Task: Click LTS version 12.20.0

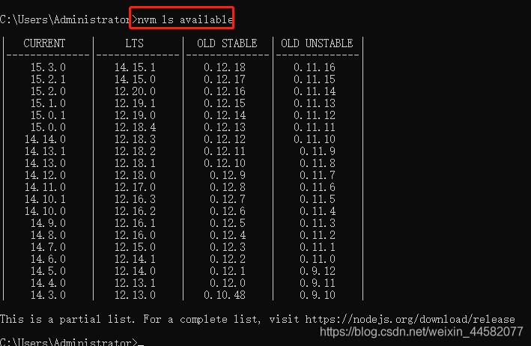Action: [135, 91]
